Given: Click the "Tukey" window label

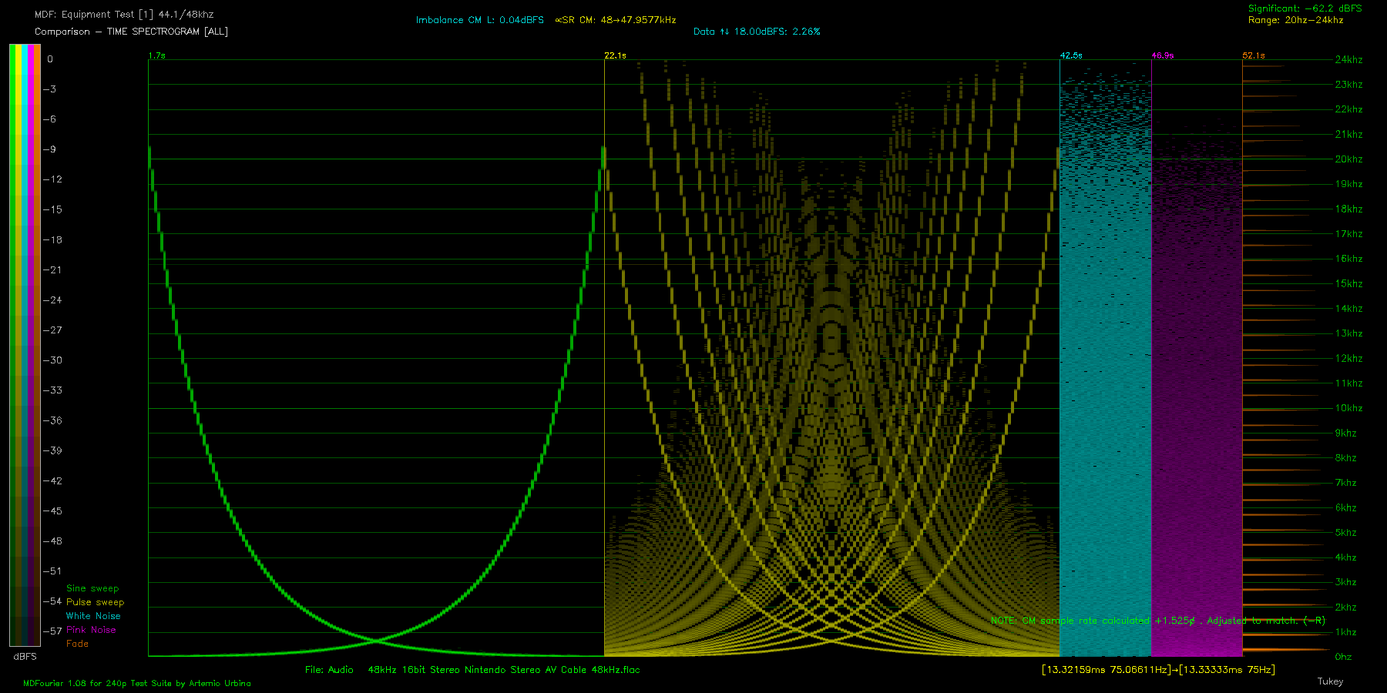Looking at the screenshot, I should 1330,681.
